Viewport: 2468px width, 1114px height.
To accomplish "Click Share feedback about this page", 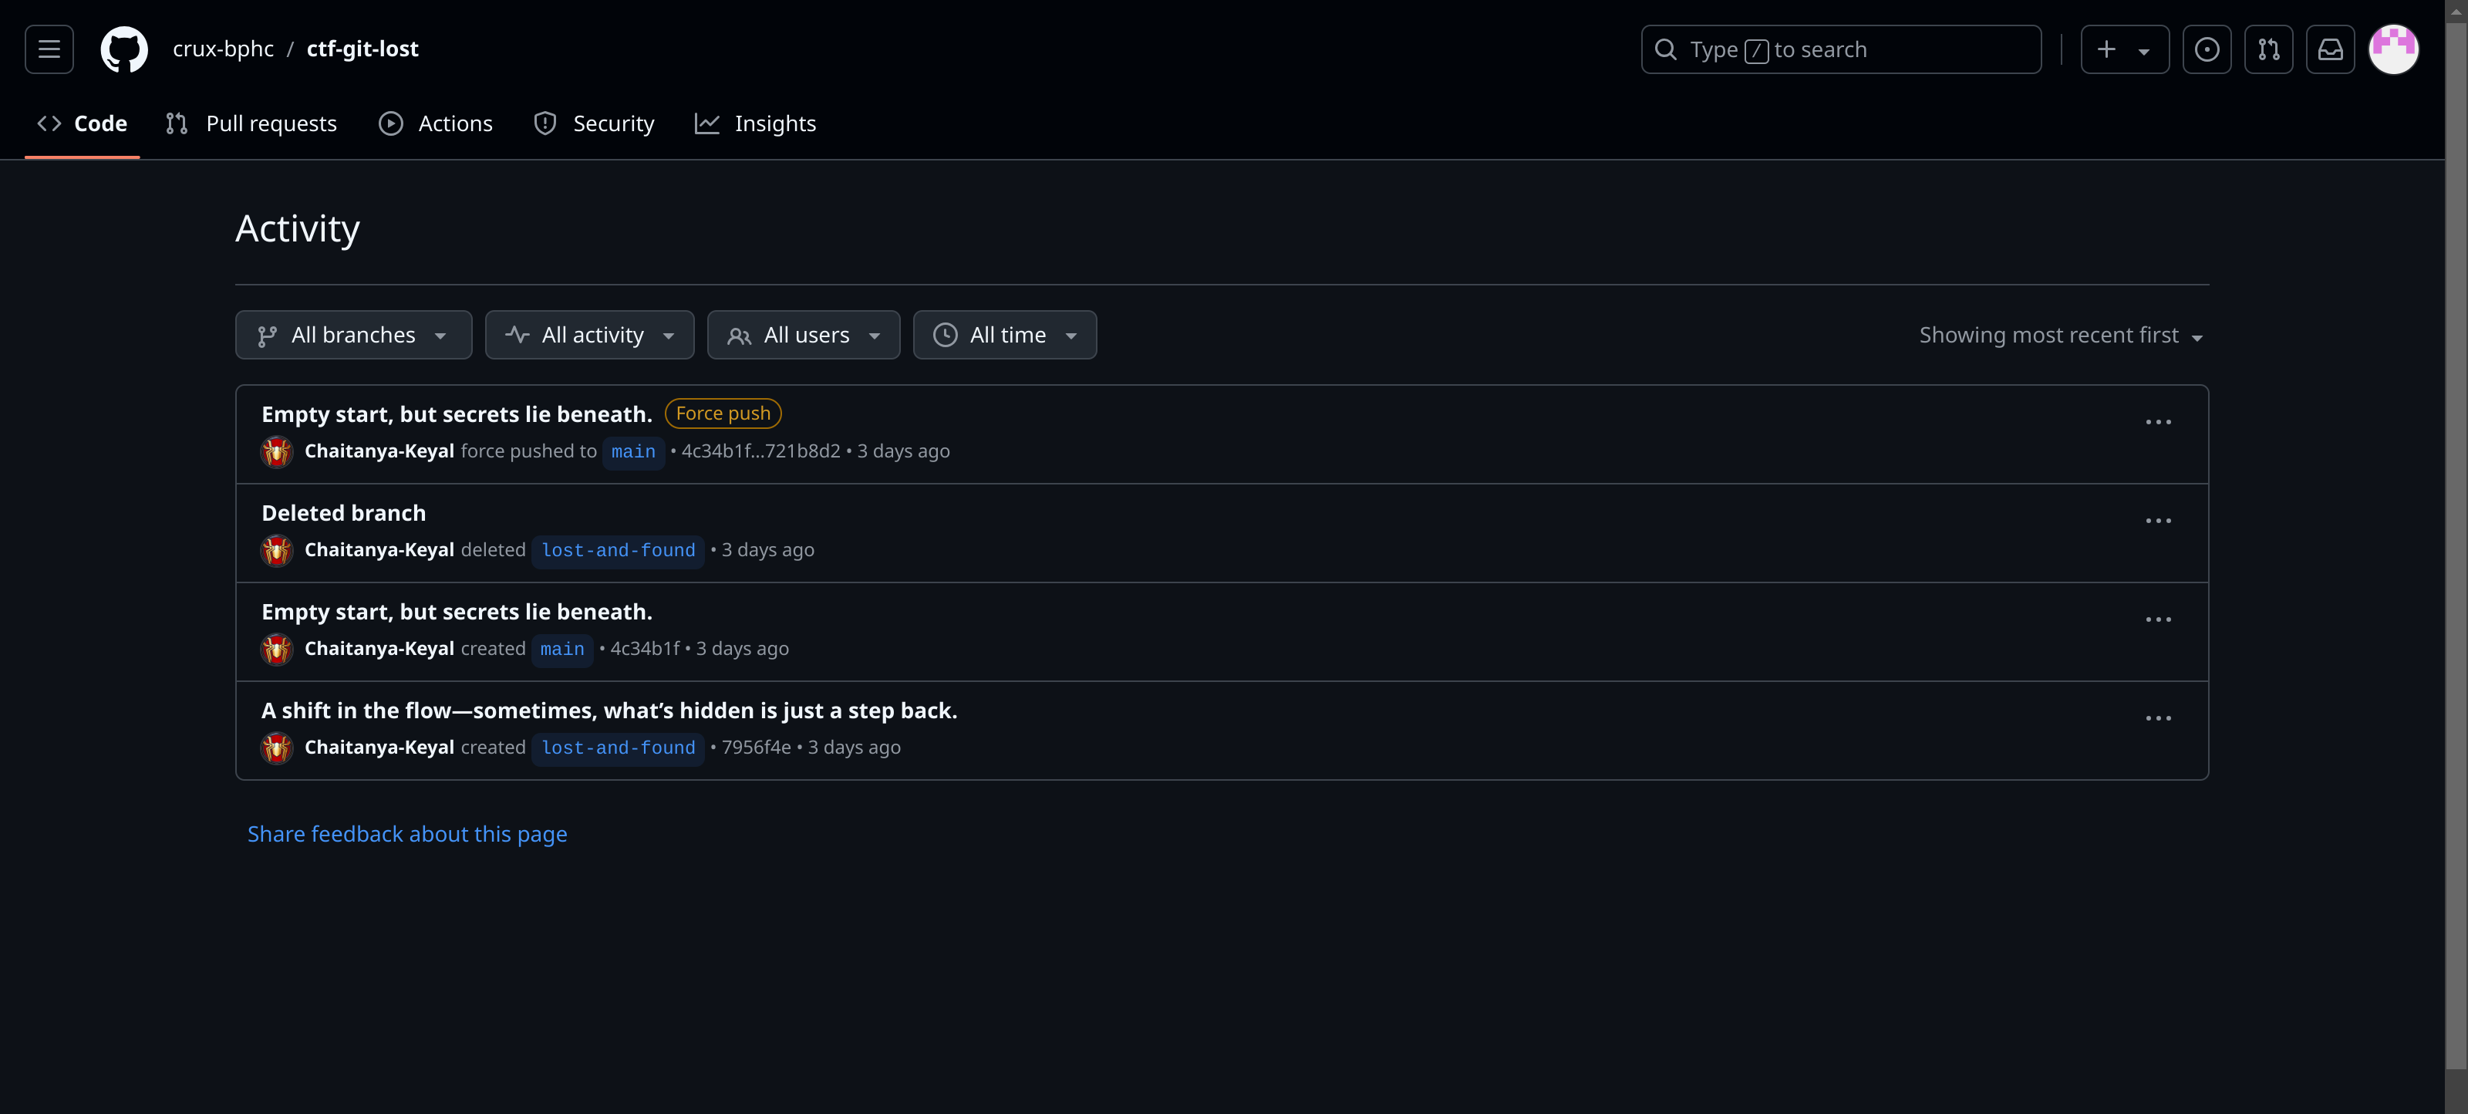I will coord(407,834).
